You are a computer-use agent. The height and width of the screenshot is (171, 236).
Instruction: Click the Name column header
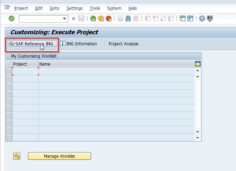[116, 64]
